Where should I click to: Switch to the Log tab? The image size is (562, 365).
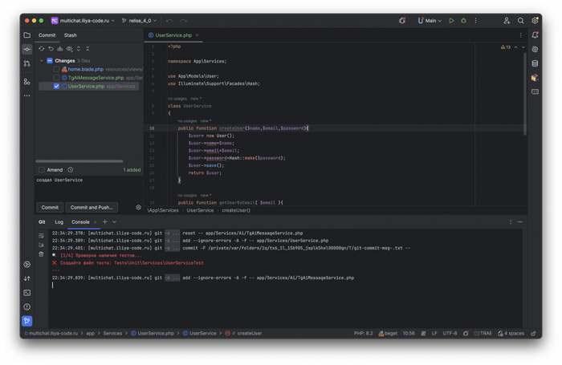[x=59, y=222]
